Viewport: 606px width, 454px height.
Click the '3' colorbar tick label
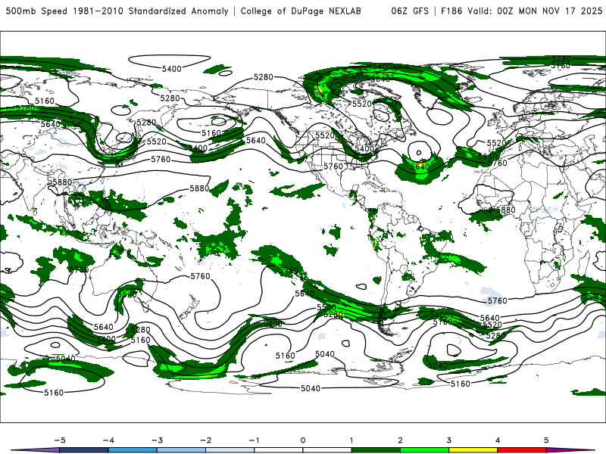coord(448,440)
